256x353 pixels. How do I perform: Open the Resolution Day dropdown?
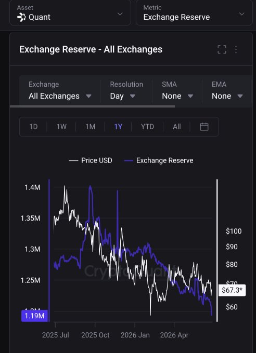click(x=126, y=91)
